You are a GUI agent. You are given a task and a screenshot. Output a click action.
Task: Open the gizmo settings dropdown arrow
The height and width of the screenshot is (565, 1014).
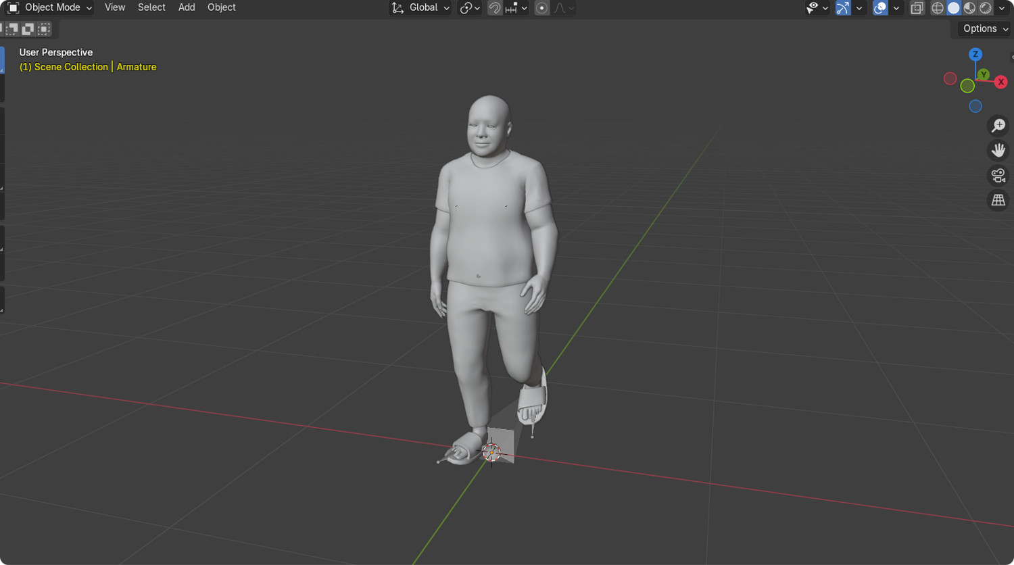coord(859,8)
